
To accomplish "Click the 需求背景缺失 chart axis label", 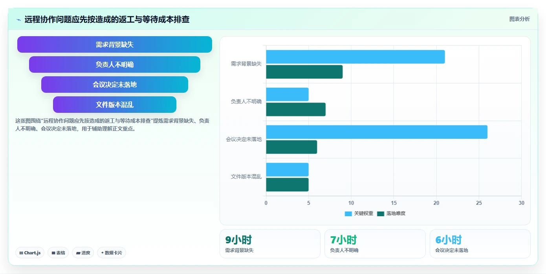I will tap(246, 64).
